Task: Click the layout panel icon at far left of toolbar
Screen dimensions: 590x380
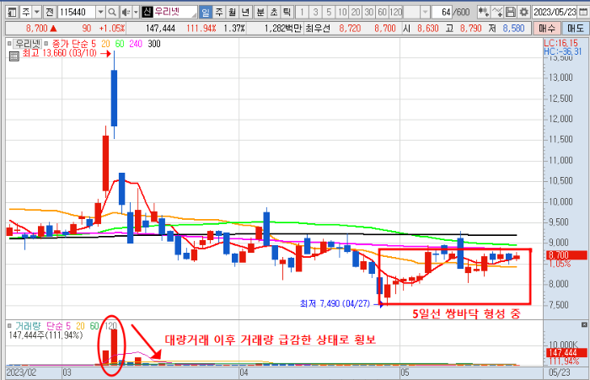Action: pos(12,13)
